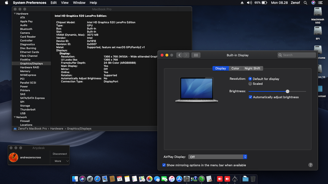Click the back arrow in Built-in Display
Viewport: 328px width, 184px height.
coord(179,55)
